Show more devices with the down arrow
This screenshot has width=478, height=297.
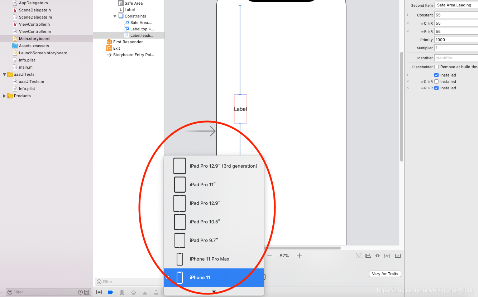click(x=214, y=292)
